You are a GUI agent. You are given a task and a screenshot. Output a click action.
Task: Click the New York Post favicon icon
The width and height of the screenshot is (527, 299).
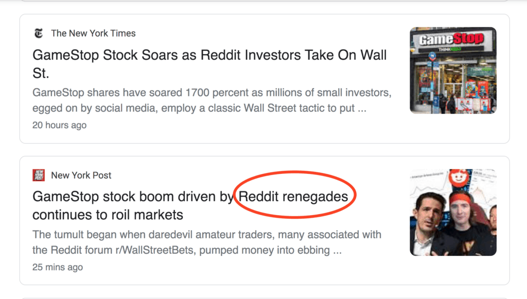point(39,175)
